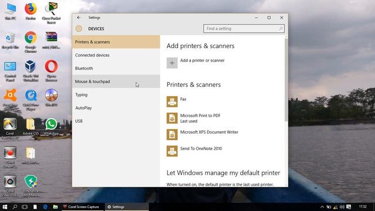
Task: Select the Microsoft Print to PDF icon
Action: click(x=172, y=118)
